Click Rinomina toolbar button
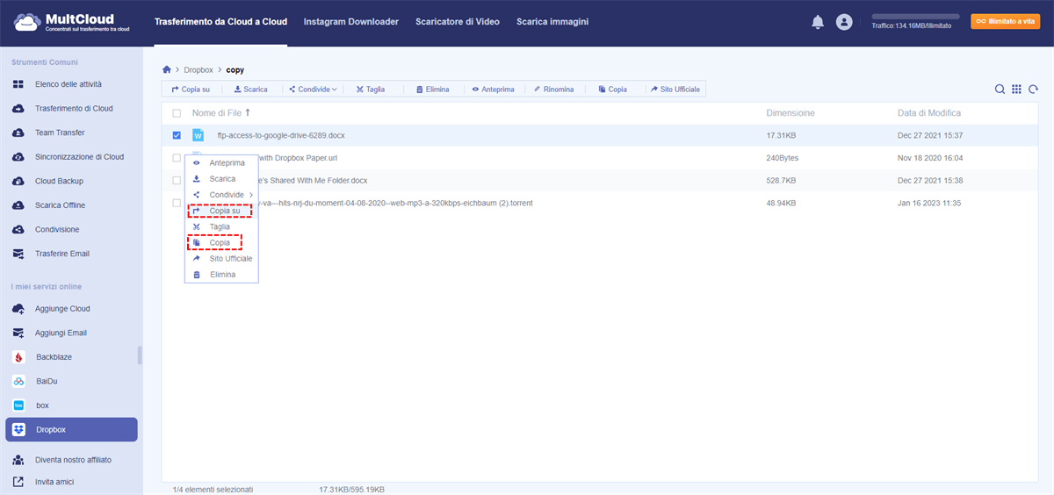1054x495 pixels. coord(553,90)
